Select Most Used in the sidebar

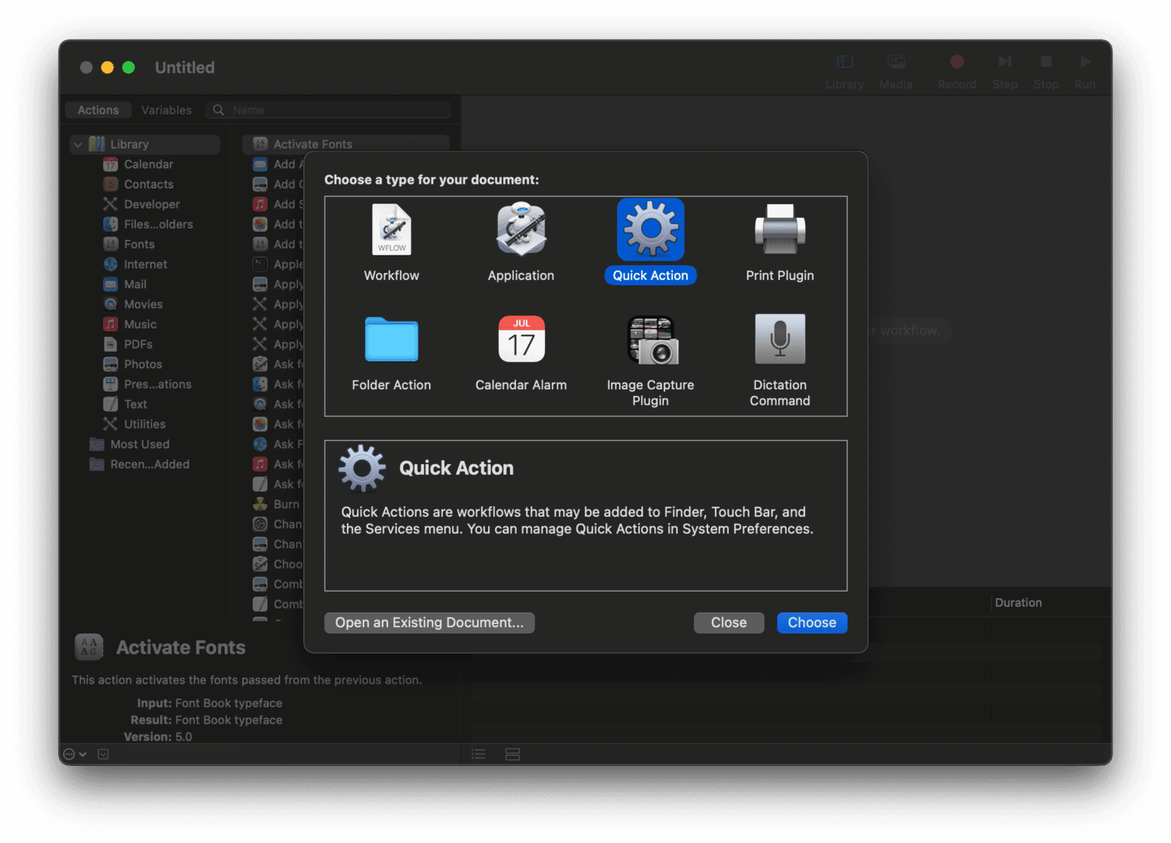point(140,444)
